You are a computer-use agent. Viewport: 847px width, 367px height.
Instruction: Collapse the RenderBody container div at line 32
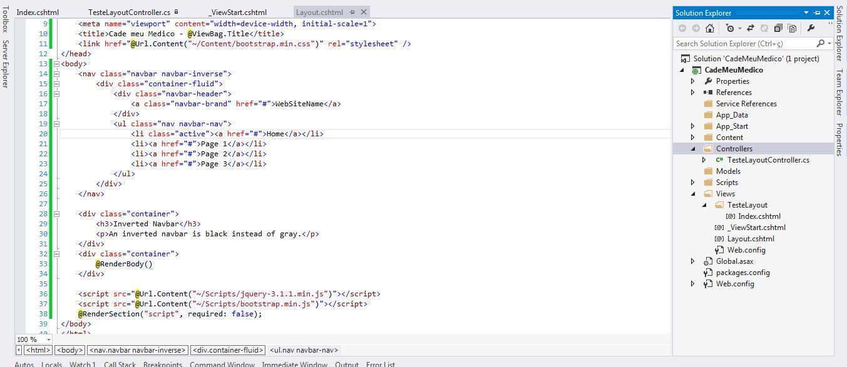57,254
